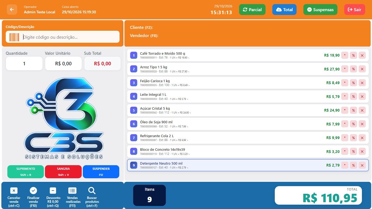Click the Parcial sync button
This screenshot has height=209, width=372.
click(252, 10)
